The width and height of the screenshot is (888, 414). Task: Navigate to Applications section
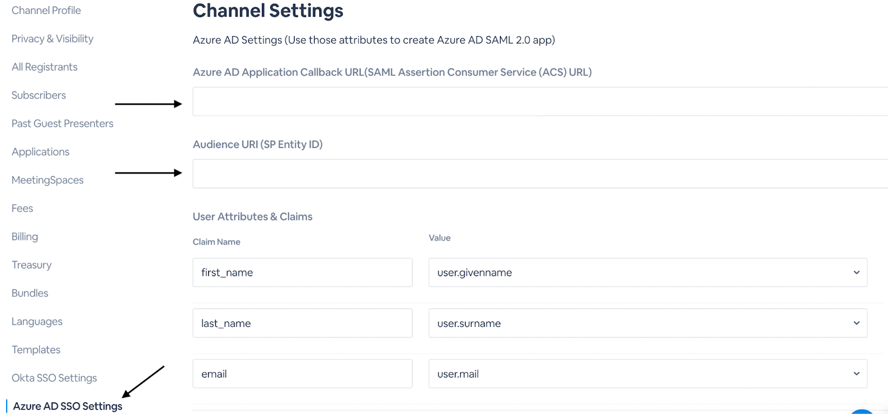41,152
